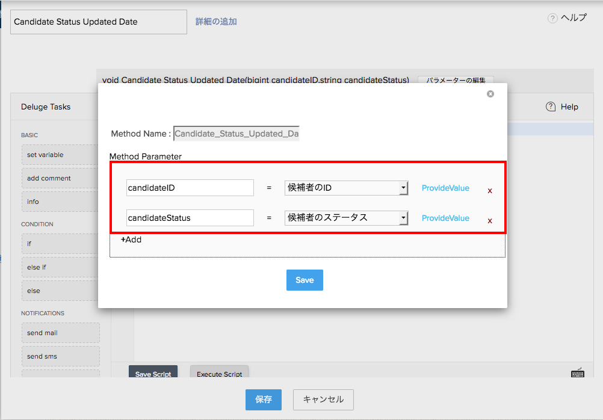
Task: Add a new method parameter
Action: (131, 239)
